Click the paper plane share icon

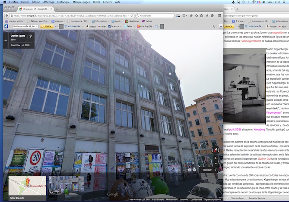(x=207, y=16)
